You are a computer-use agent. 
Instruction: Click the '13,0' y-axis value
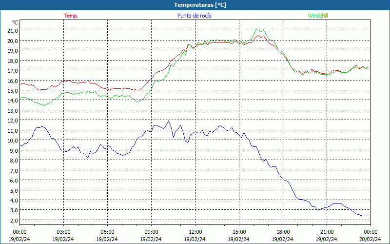13,111
